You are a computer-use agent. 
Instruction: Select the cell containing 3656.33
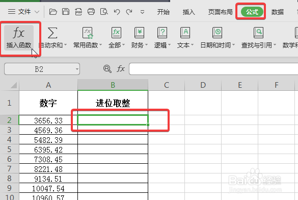coord(48,120)
